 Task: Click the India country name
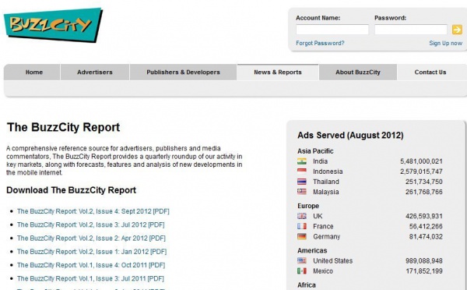320,161
